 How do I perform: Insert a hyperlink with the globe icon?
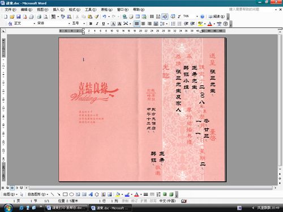click(x=125, y=17)
